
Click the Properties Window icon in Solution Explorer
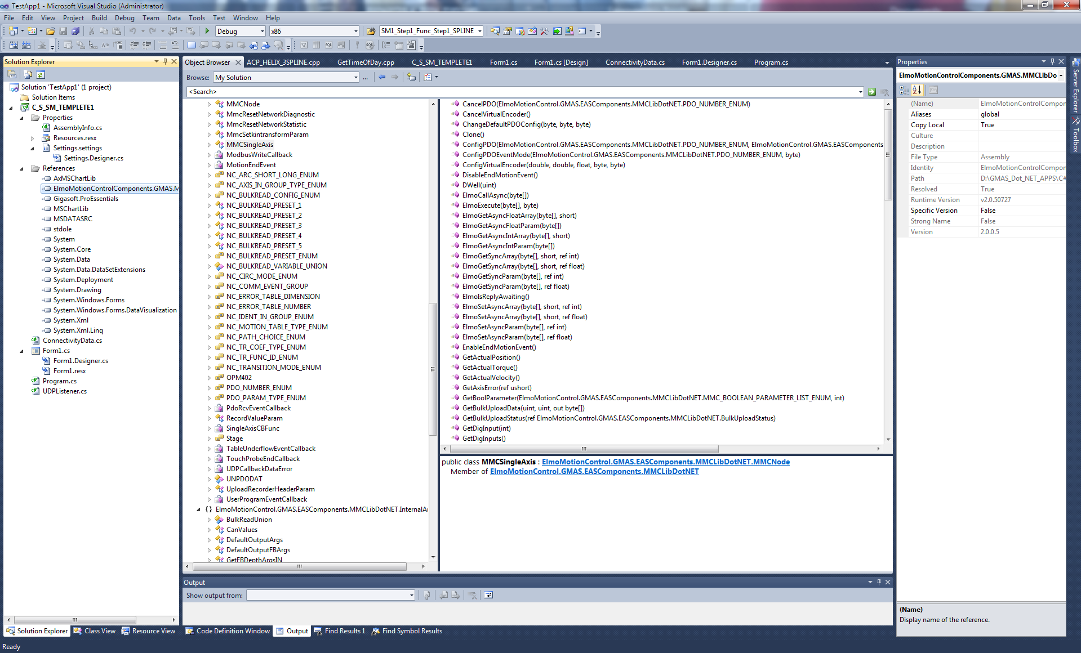[x=12, y=74]
